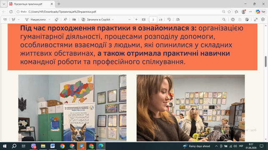Viewport: 268px width, 150px height.
Task: Open Microsoft Edge taskbar icon
Action: click(x=101, y=146)
